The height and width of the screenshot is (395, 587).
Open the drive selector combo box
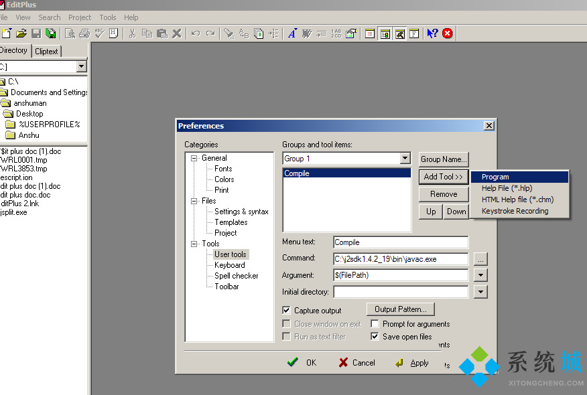pyautogui.click(x=82, y=67)
